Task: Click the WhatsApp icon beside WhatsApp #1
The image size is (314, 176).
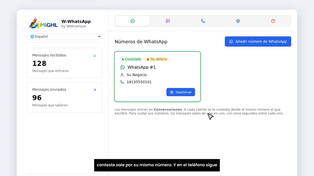Action: pyautogui.click(x=122, y=67)
